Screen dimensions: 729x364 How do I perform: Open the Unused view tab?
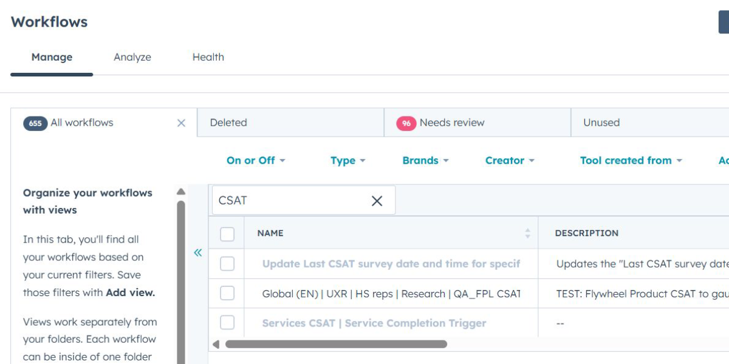point(650,123)
